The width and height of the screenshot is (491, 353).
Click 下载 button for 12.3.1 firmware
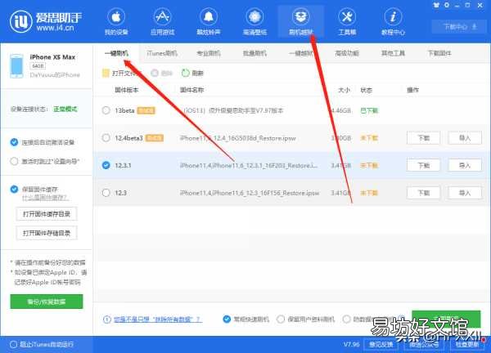point(423,165)
